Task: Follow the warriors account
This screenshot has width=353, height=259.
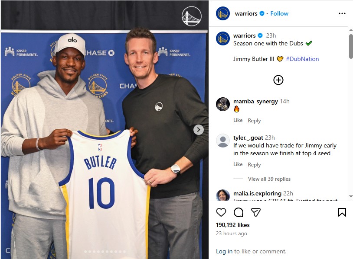Action: click(279, 13)
